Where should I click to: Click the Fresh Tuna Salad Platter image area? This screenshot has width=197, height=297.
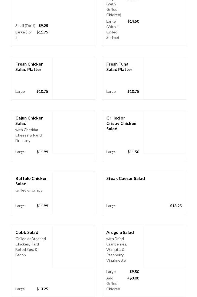[x=165, y=78]
